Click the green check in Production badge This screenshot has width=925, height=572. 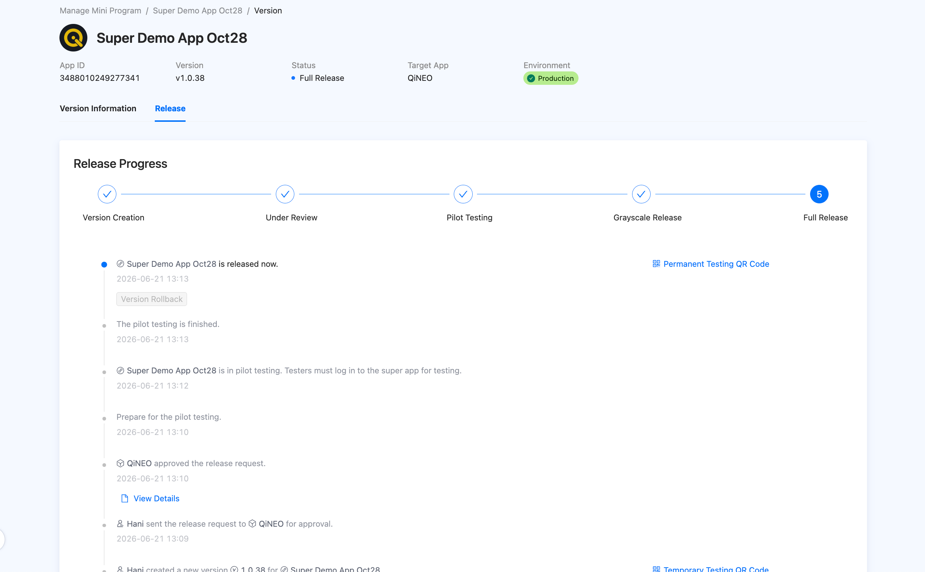coord(531,78)
